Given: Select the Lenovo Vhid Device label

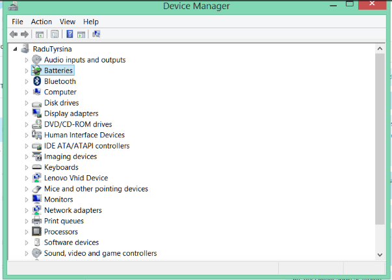Looking at the screenshot, I should [76, 178].
